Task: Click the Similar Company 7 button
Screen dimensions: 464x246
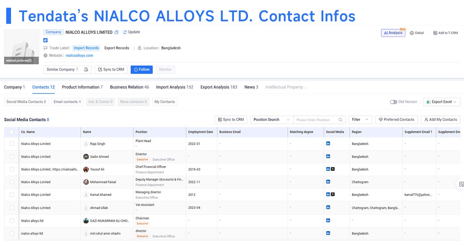Action: coord(67,69)
